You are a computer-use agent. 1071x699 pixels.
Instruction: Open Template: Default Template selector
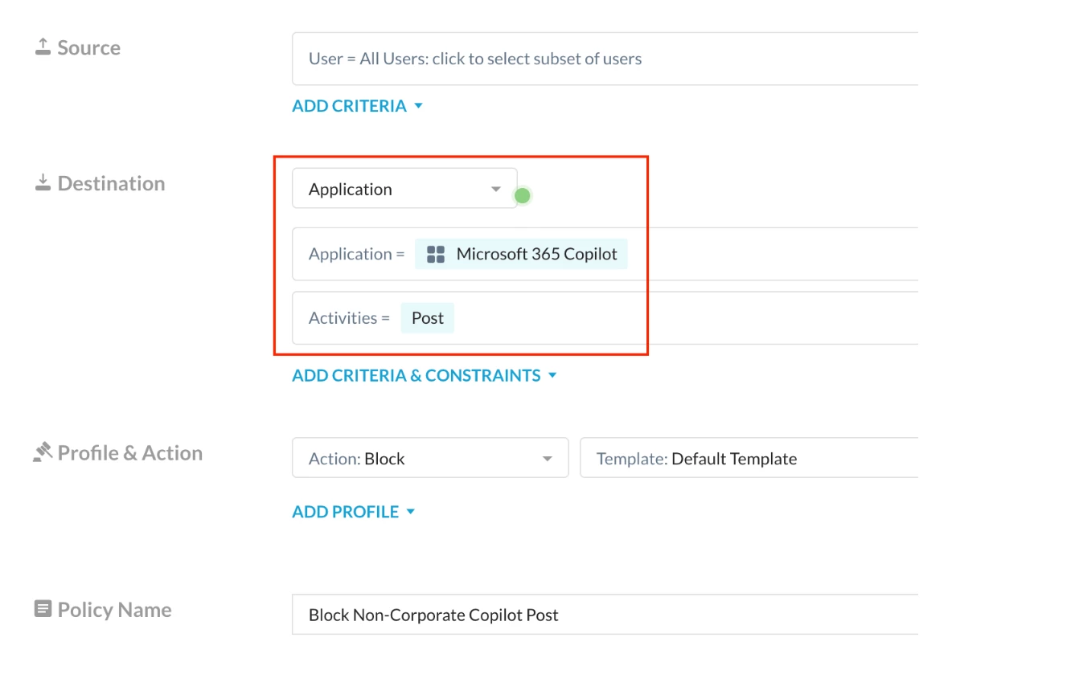[x=749, y=458]
